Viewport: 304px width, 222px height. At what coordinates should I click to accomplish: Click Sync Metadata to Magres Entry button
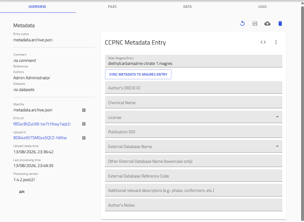click(138, 74)
